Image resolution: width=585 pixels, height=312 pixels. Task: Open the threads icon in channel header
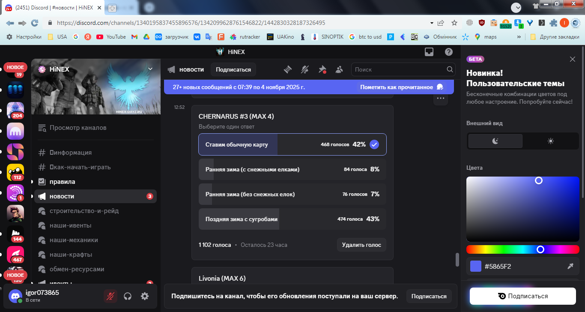288,69
